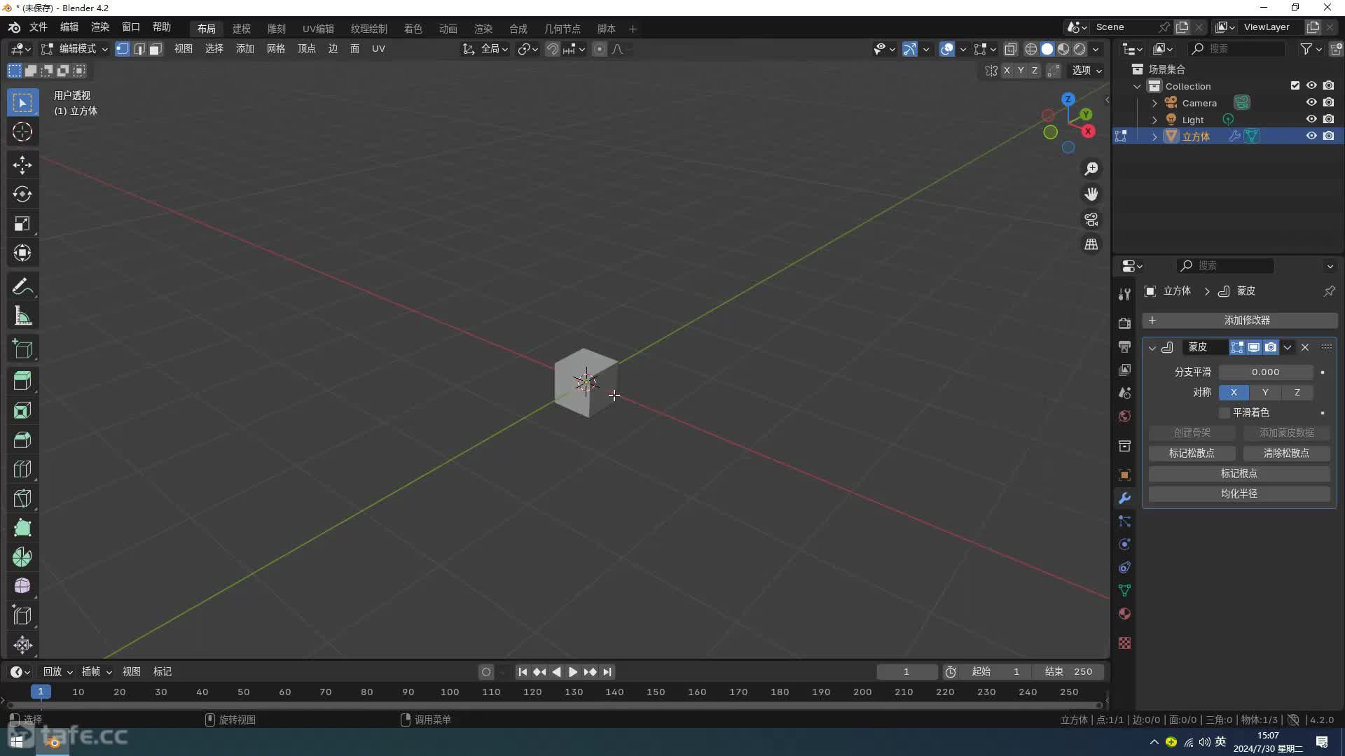This screenshot has width=1345, height=756.
Task: Activate the Shrink/Fatten tool
Action: point(22,645)
